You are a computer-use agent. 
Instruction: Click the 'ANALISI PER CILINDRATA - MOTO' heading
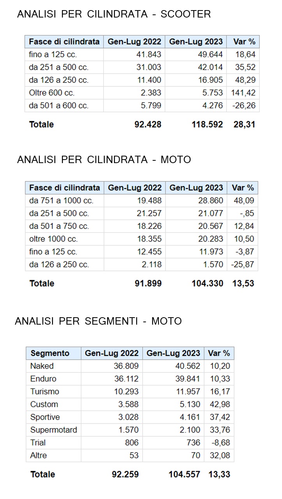104,160
